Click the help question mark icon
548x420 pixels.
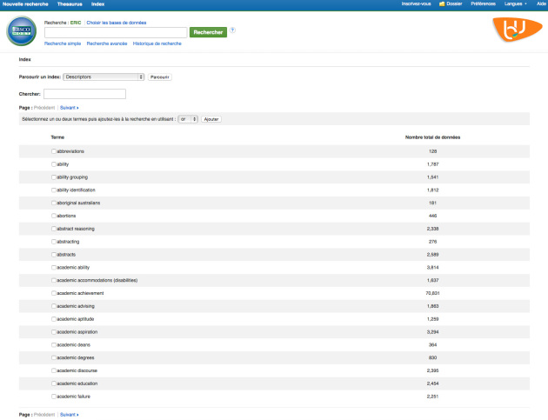click(232, 30)
